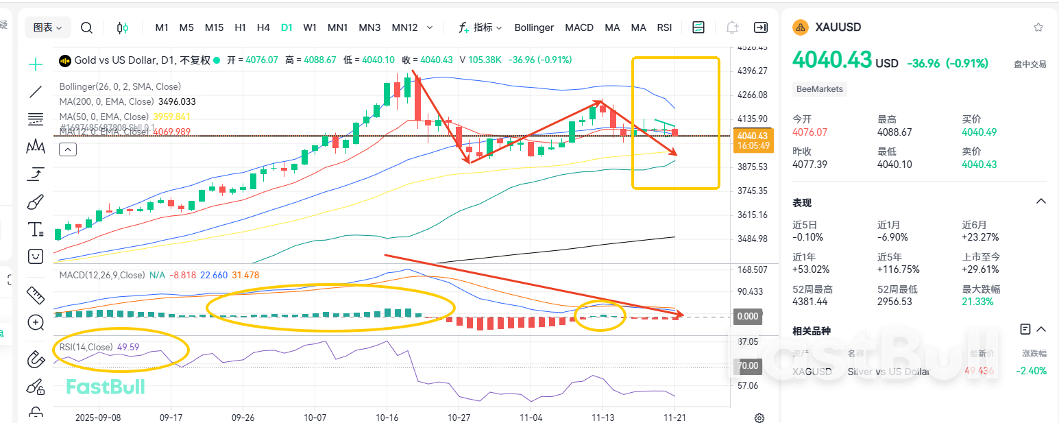Select the trend line drawing tool
Screen dimensions: 1059x423
(35, 92)
